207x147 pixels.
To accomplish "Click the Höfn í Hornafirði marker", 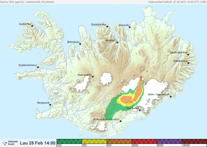I will tap(171, 97).
